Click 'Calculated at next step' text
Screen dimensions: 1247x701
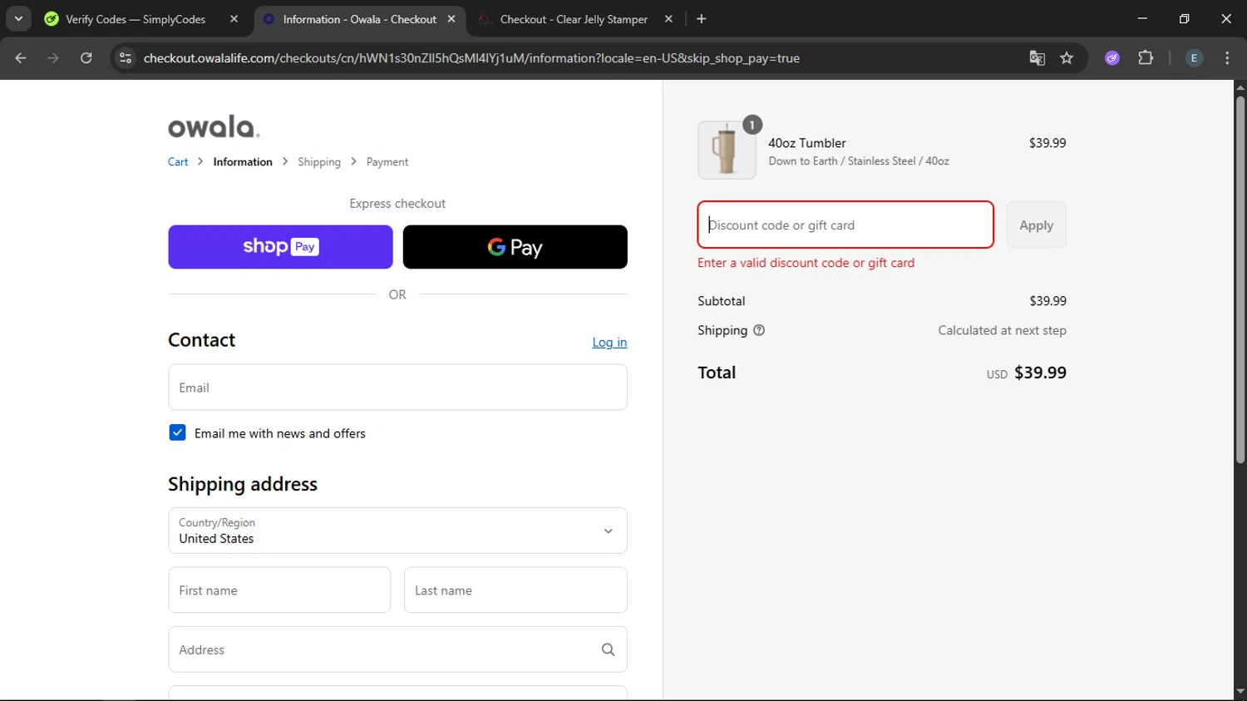pos(1002,330)
